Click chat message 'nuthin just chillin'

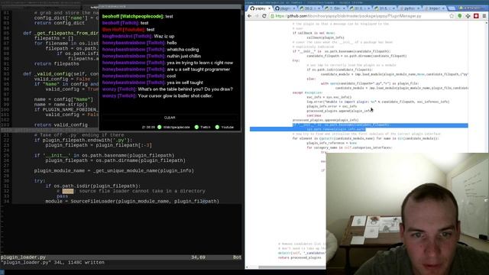(x=183, y=56)
